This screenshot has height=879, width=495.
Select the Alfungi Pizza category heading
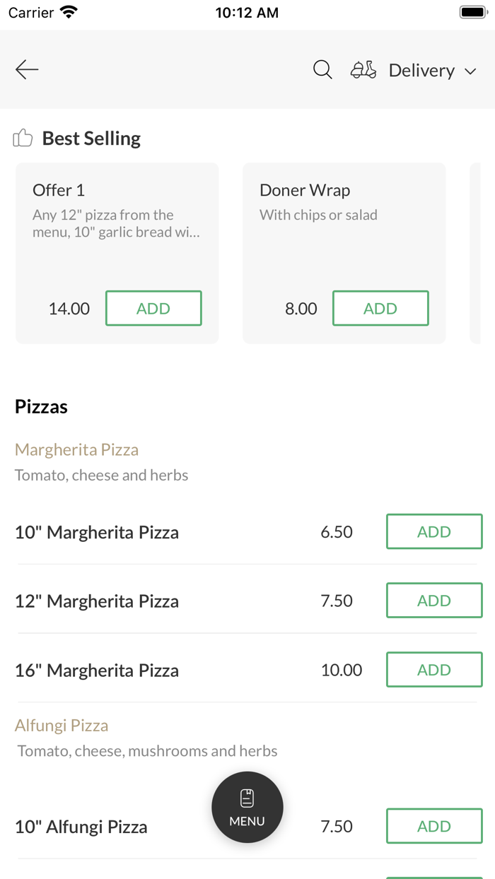[x=62, y=725]
